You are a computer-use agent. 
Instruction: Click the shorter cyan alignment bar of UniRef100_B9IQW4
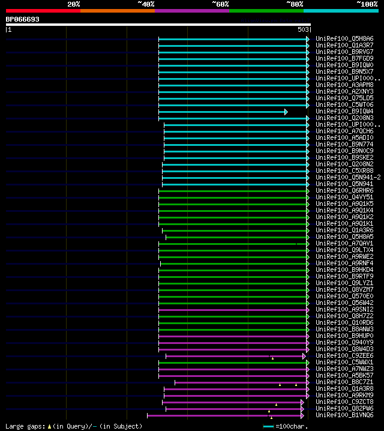coord(223,112)
